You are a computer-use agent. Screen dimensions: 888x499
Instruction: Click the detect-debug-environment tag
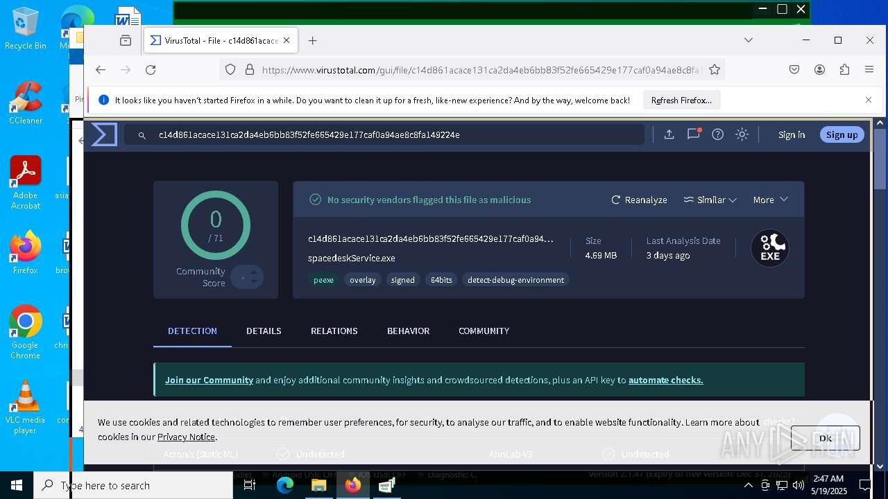pos(516,280)
